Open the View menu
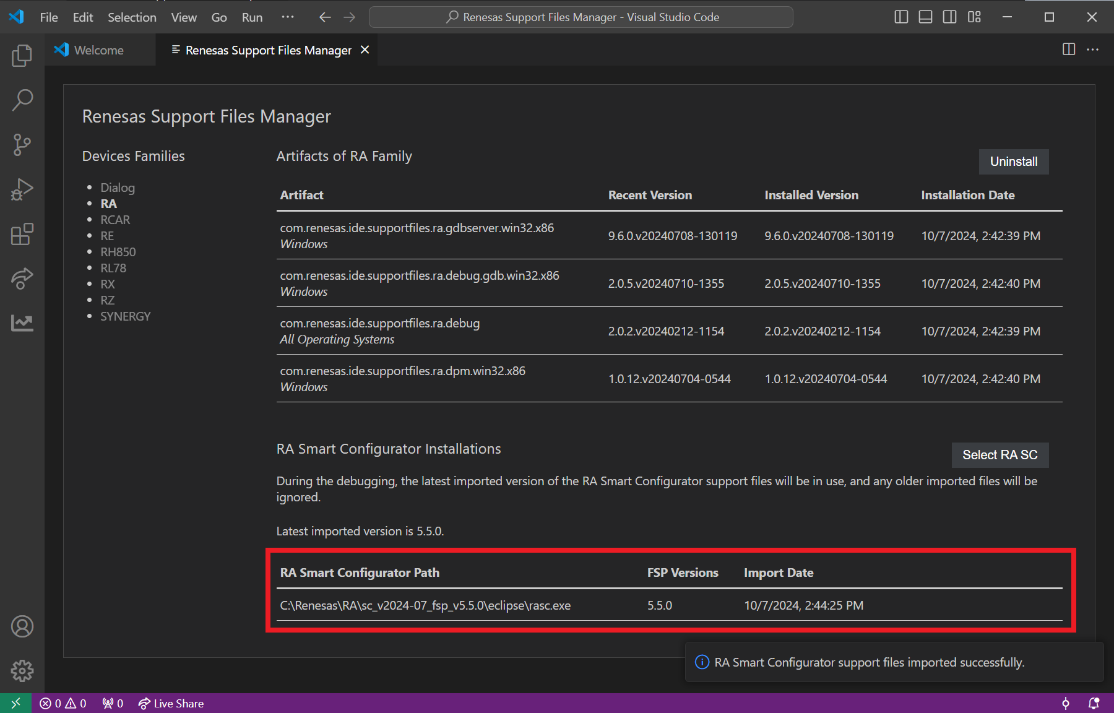The height and width of the screenshot is (713, 1114). (184, 17)
